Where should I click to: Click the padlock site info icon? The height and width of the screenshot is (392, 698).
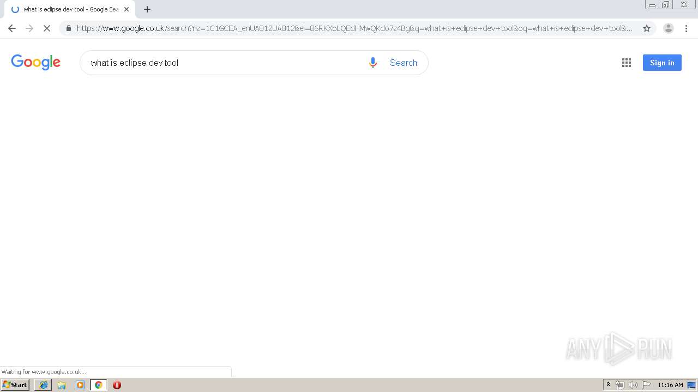[69, 28]
